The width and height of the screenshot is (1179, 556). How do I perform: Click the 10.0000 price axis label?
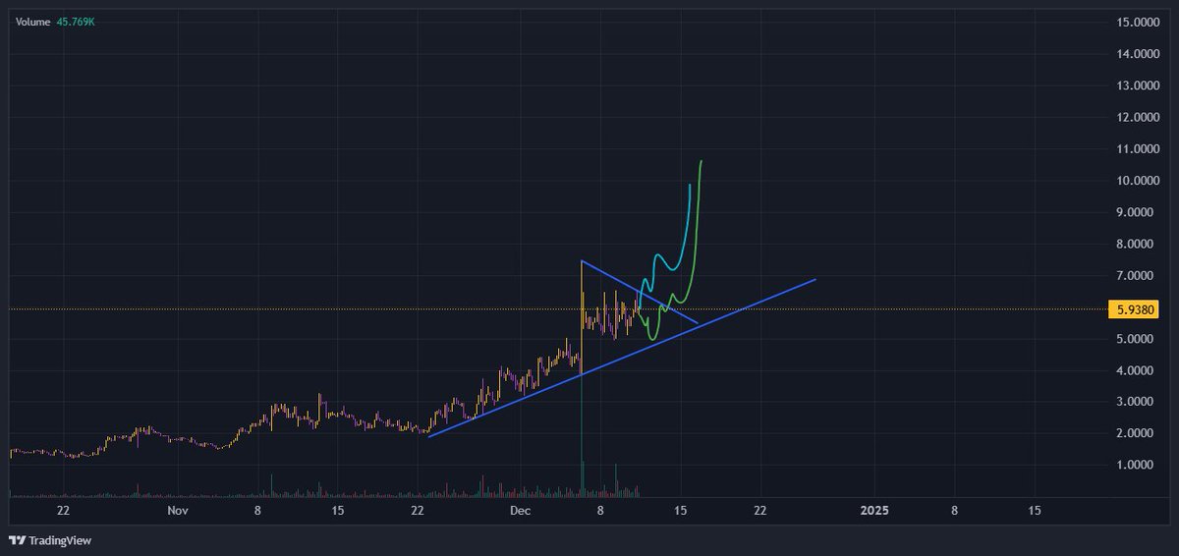(1137, 180)
